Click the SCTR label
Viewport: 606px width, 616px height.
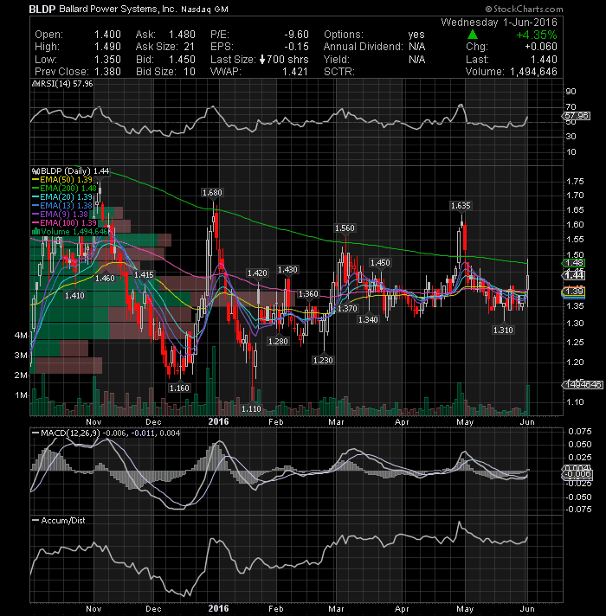tap(338, 72)
